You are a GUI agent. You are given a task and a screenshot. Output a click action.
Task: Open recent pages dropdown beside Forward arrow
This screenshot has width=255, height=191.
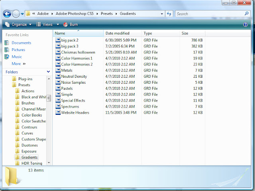[x=22, y=14]
